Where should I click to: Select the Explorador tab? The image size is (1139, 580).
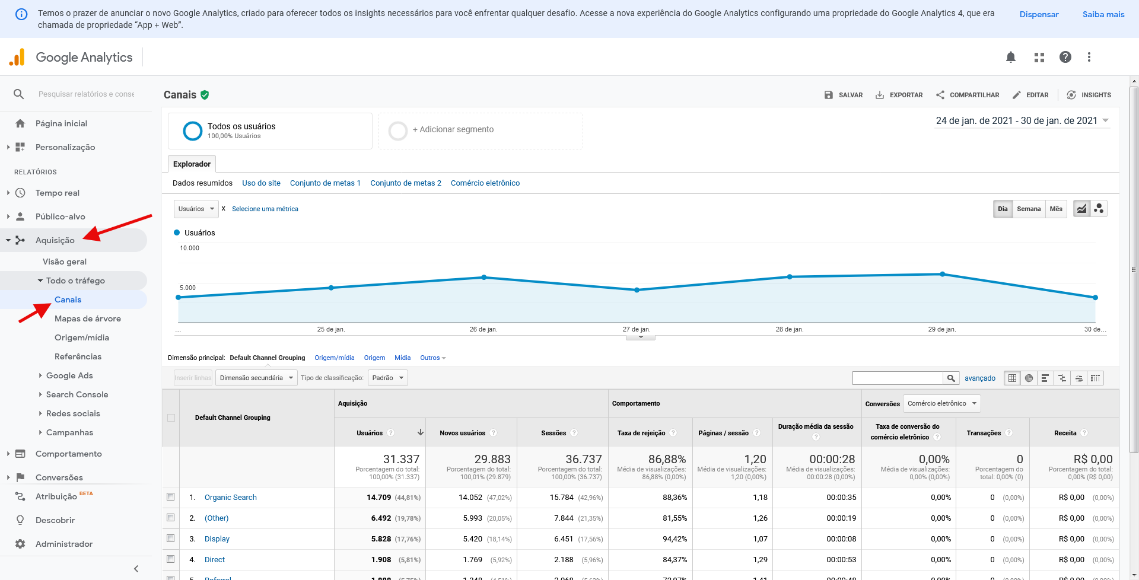[x=192, y=164]
